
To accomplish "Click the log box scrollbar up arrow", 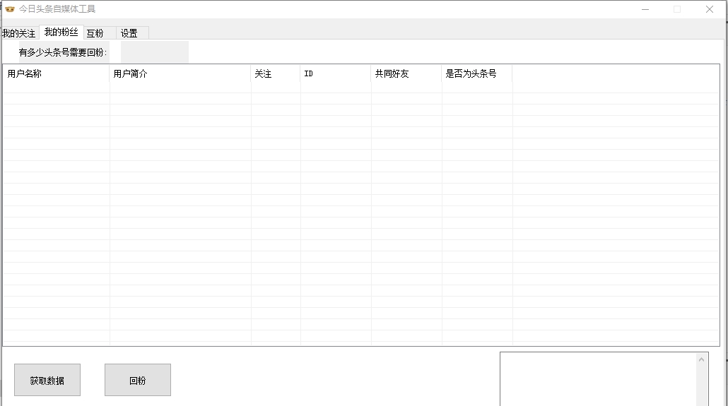I will (x=702, y=359).
